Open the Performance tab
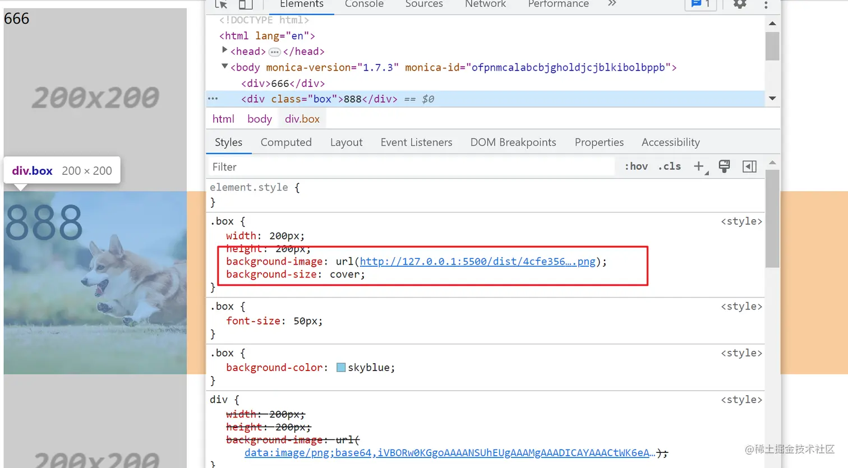 tap(559, 4)
